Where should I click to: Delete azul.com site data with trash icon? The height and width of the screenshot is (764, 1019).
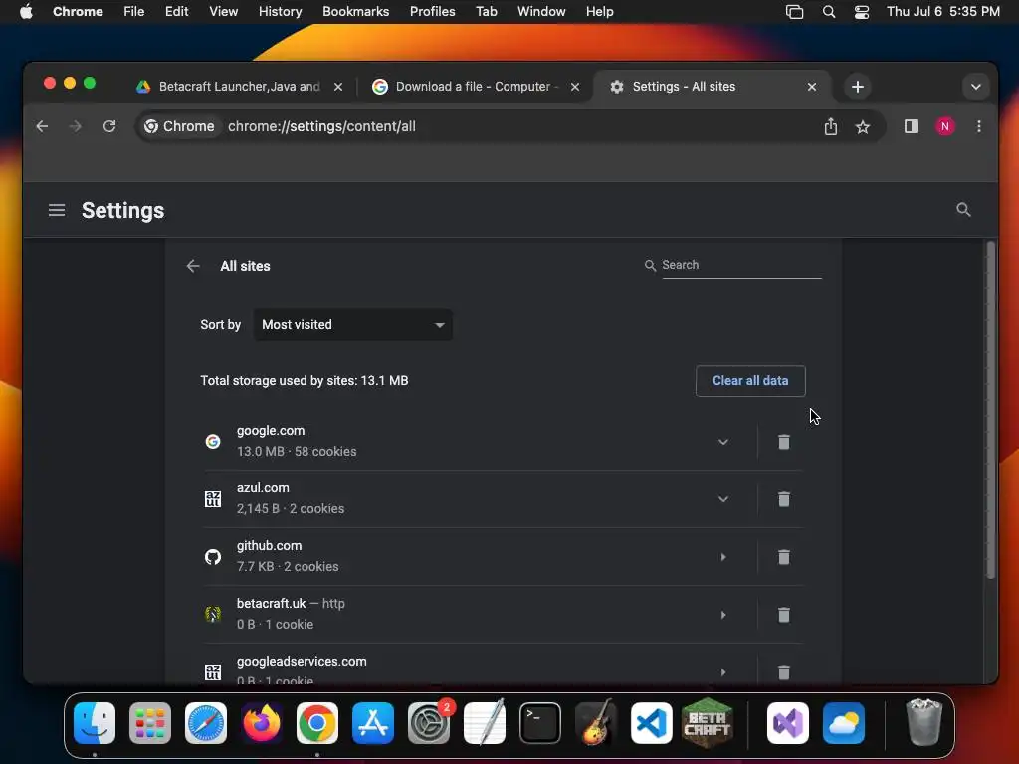coord(784,499)
